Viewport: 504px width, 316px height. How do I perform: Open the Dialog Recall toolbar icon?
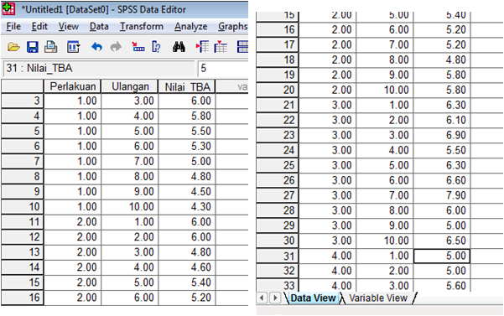[73, 47]
